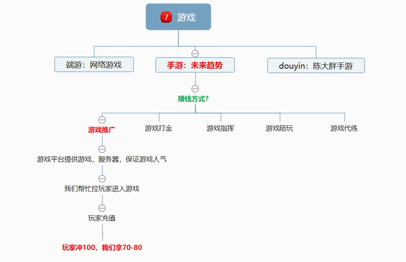Select the 游戏陪玩 node
This screenshot has height=262, width=406.
pyautogui.click(x=279, y=128)
